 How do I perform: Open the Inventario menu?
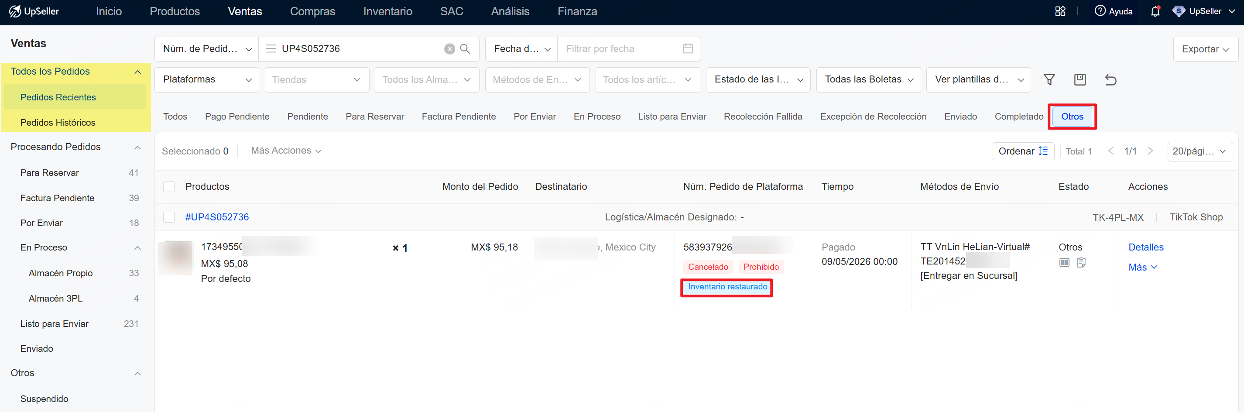tap(388, 12)
